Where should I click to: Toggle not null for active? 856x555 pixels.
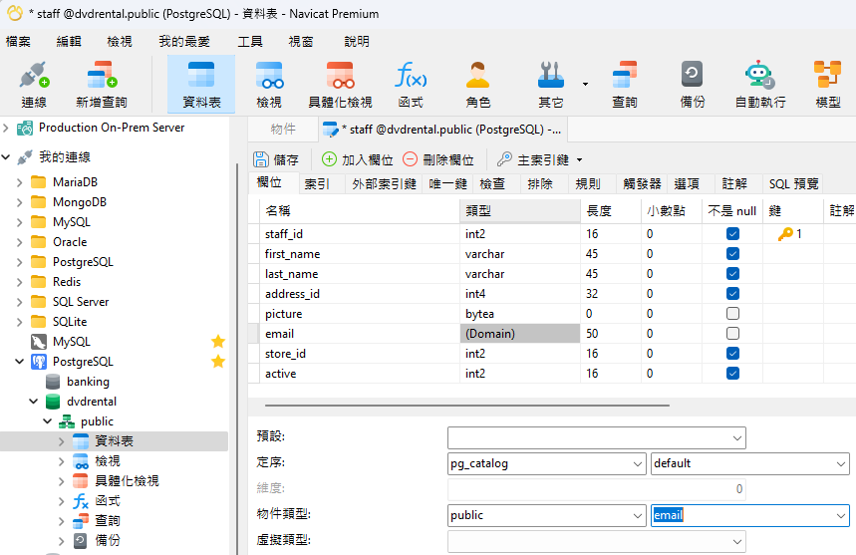(732, 374)
